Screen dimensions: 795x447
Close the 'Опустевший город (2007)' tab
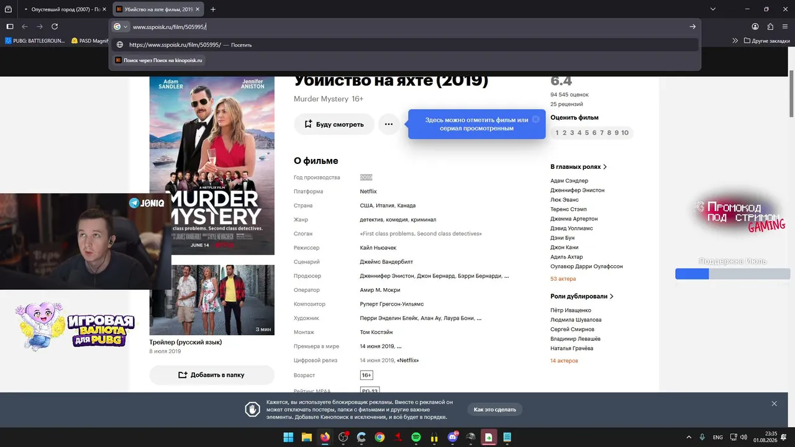(x=104, y=9)
